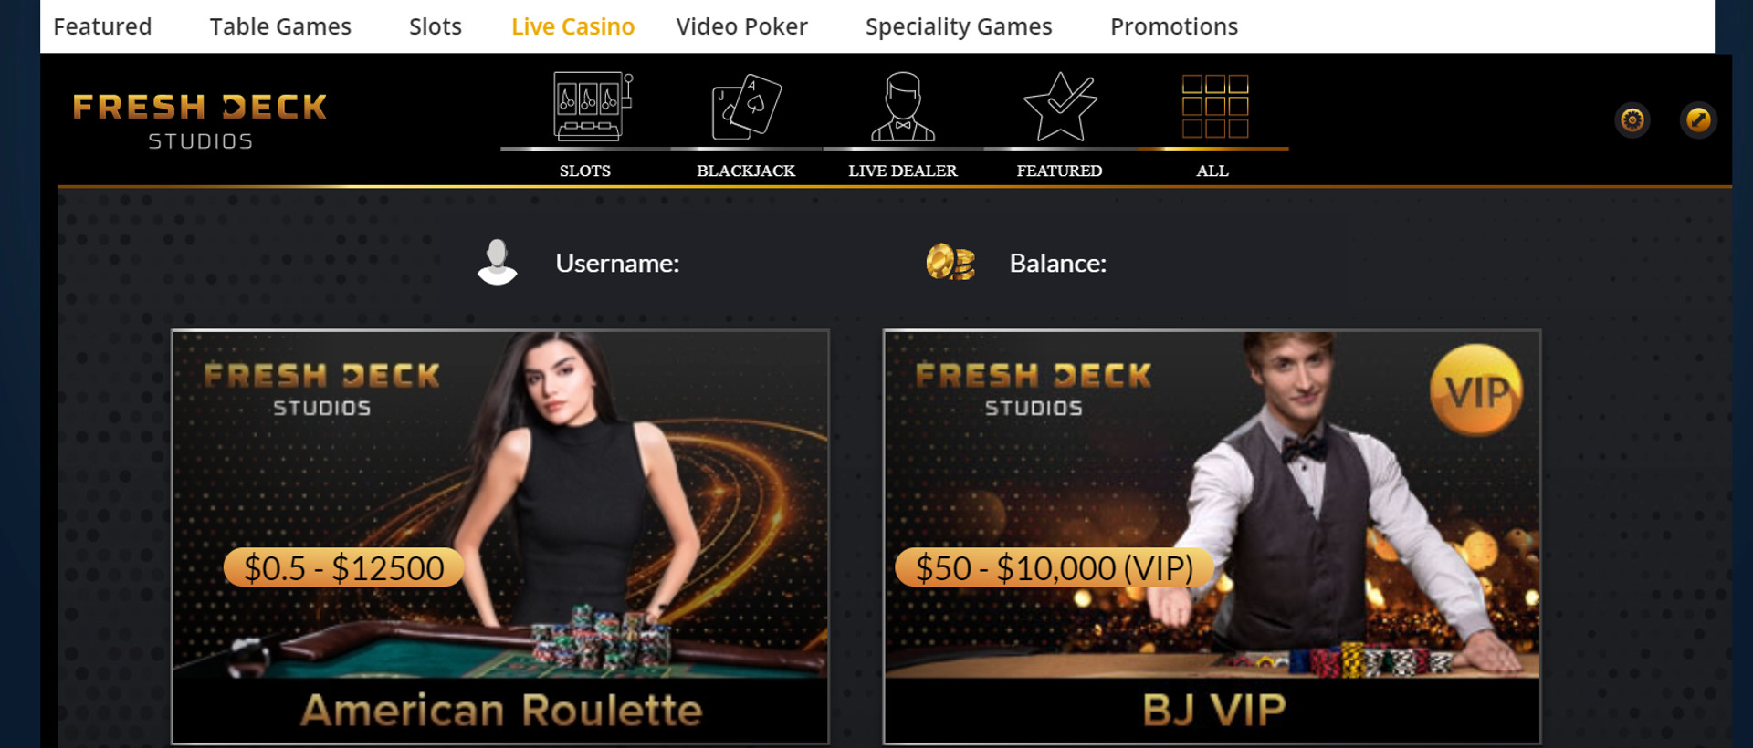
Task: Go to the Promotions page
Action: pyautogui.click(x=1174, y=26)
